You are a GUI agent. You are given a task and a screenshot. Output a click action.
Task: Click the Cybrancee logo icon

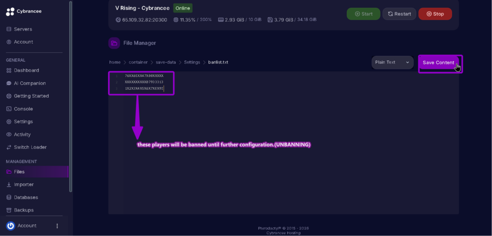point(10,11)
